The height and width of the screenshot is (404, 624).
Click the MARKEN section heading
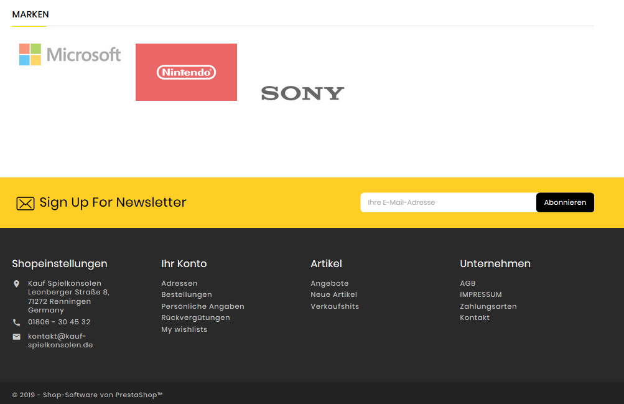(30, 14)
